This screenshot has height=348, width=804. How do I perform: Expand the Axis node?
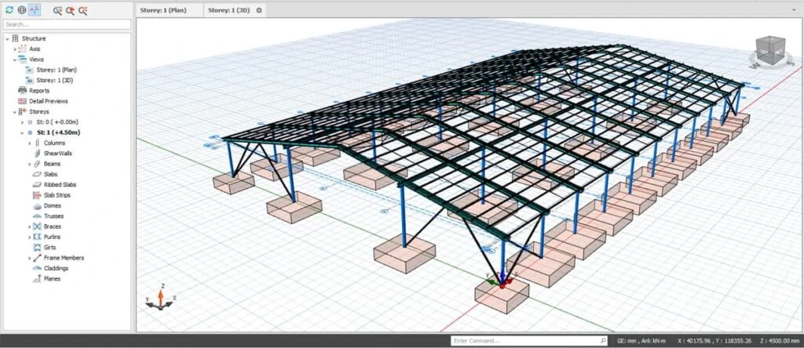tap(14, 49)
